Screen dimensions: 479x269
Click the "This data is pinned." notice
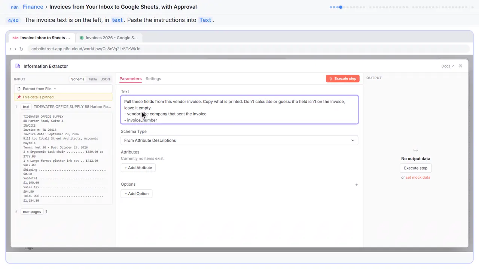coord(63,97)
